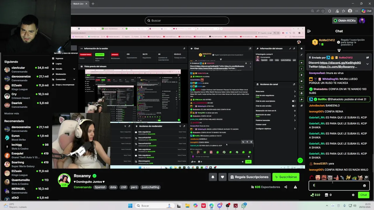Open lechigg recommended channel

point(26,146)
